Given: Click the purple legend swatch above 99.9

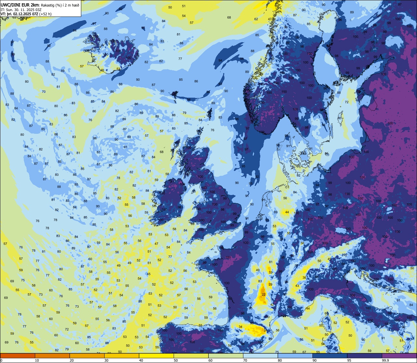Looking at the screenshot, I should coord(399,356).
